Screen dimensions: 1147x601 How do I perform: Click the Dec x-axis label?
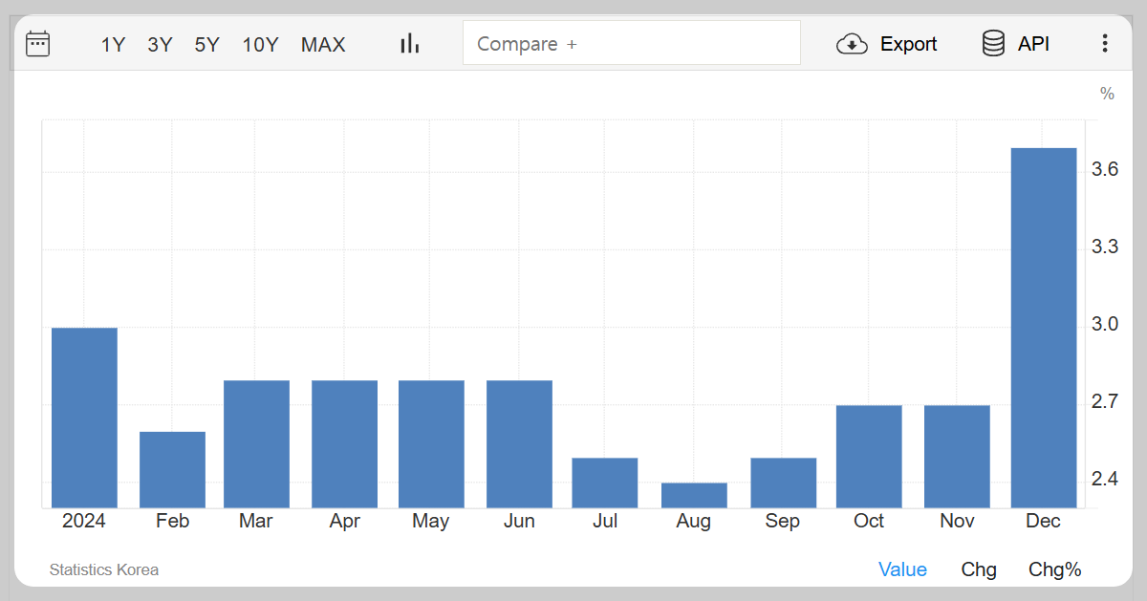1043,521
